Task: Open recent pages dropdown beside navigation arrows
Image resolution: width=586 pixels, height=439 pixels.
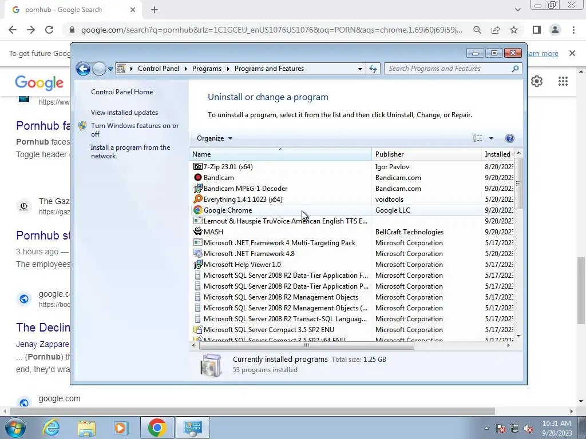Action: [x=110, y=69]
